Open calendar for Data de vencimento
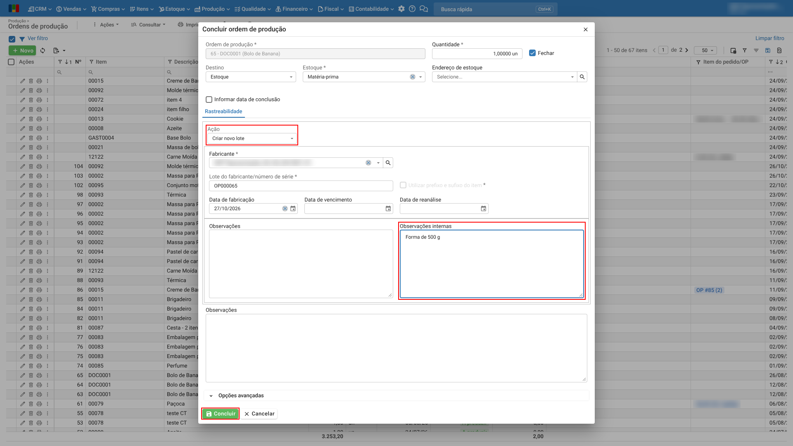This screenshot has width=793, height=446. pos(388,209)
